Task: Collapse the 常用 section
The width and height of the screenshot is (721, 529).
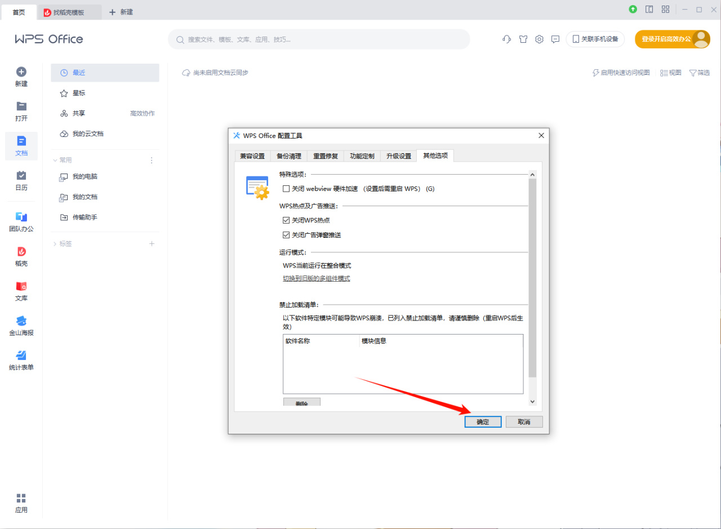Action: tap(55, 161)
